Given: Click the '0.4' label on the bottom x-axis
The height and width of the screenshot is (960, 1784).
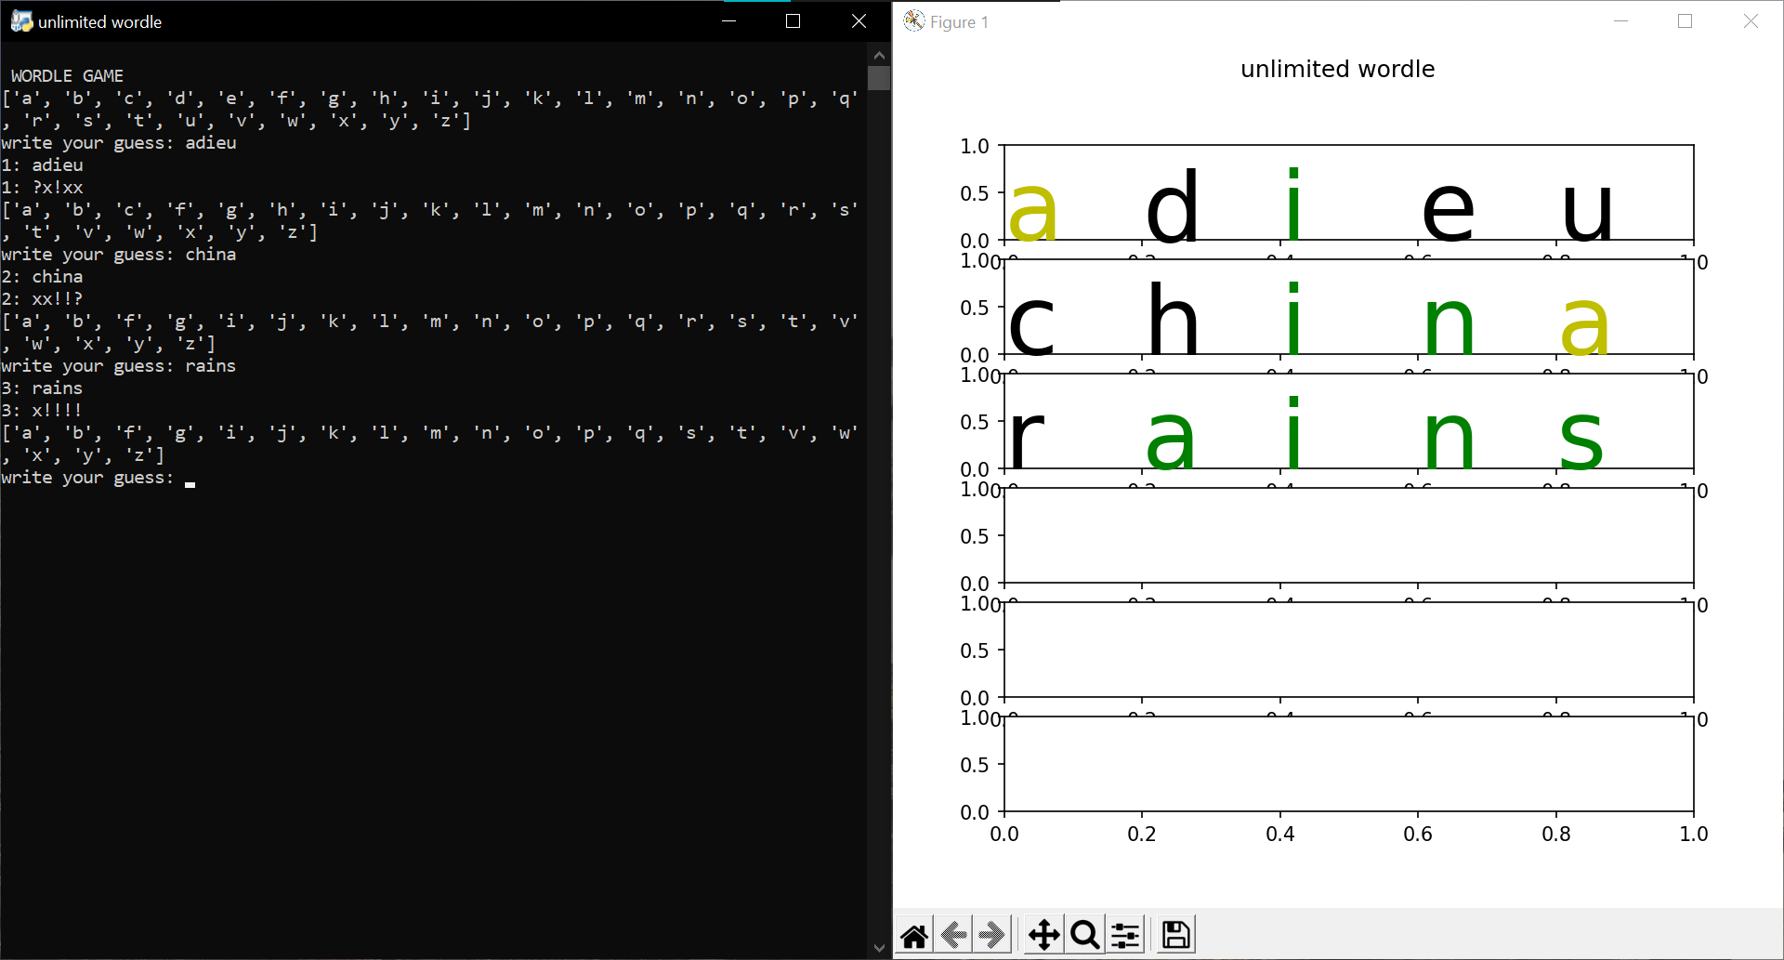Looking at the screenshot, I should pos(1280,835).
